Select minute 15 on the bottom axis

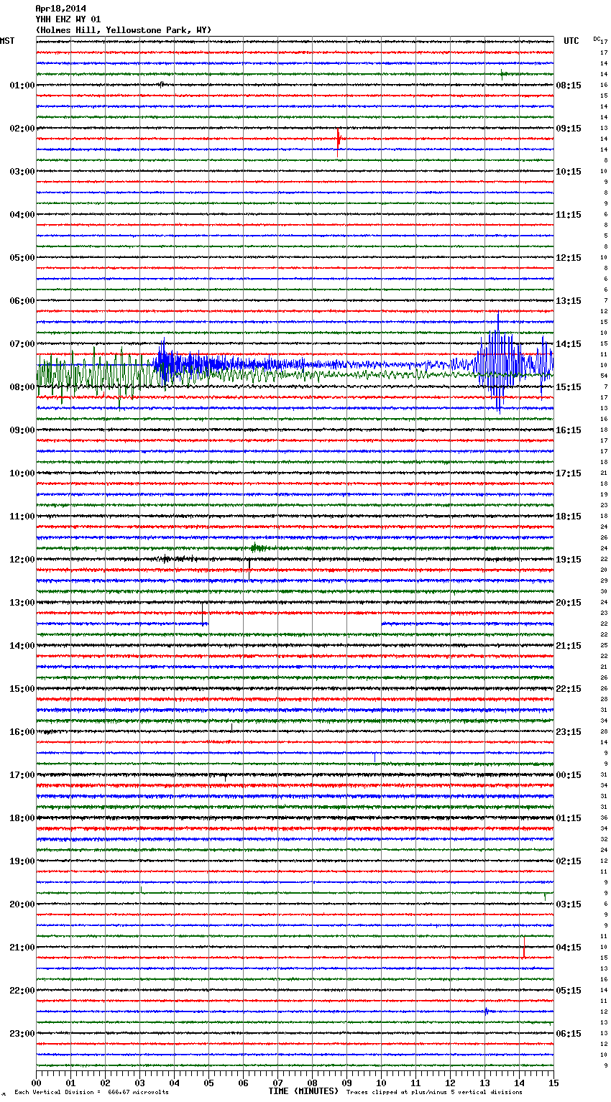[553, 1083]
